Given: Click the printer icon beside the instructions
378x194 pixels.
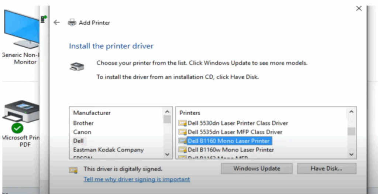Looking at the screenshot, I should pyautogui.click(x=77, y=66).
